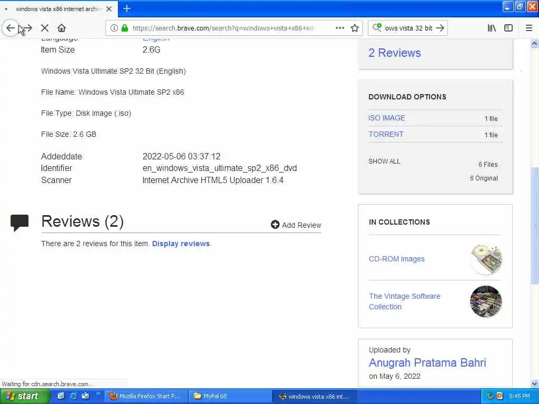Image resolution: width=539 pixels, height=404 pixels.
Task: Click the Addeddate value 2022-05-06 03:37:12
Action: [x=182, y=157]
